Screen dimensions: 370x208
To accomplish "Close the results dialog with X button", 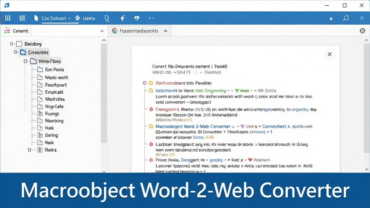I will point(330,54).
